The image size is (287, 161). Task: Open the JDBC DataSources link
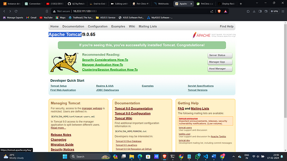pyautogui.click(x=107, y=90)
